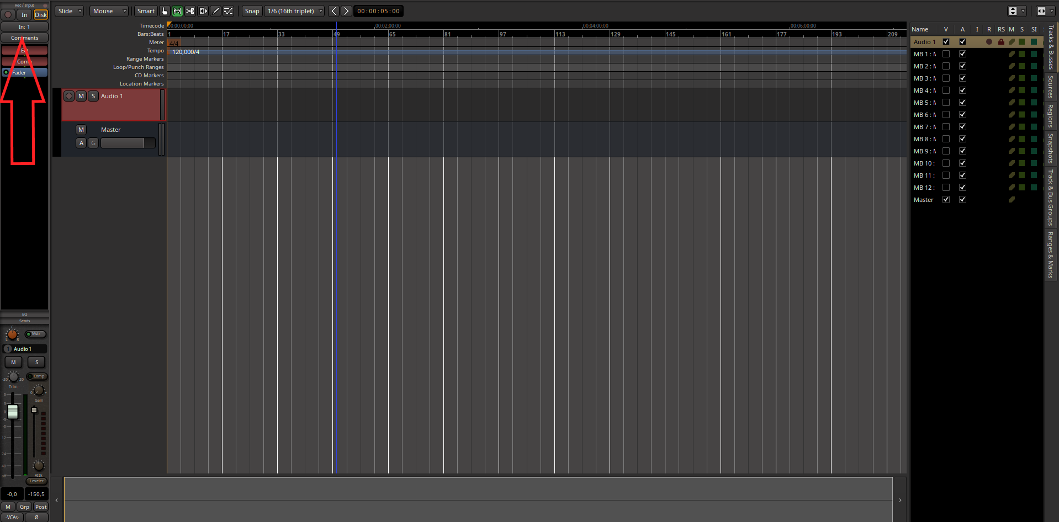Open the Mouse edit point dropdown

[109, 11]
